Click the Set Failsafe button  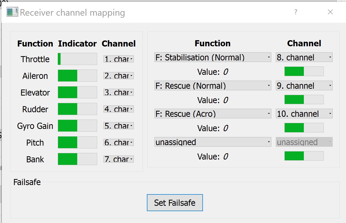tap(175, 203)
